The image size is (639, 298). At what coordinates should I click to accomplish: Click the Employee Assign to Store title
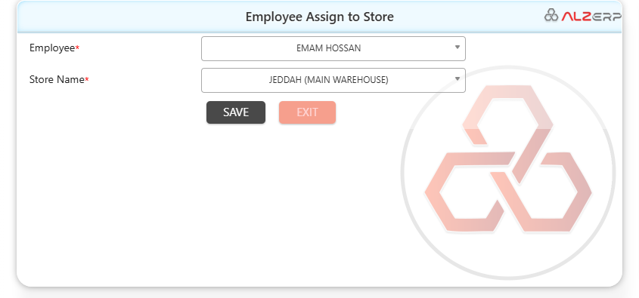tap(319, 17)
